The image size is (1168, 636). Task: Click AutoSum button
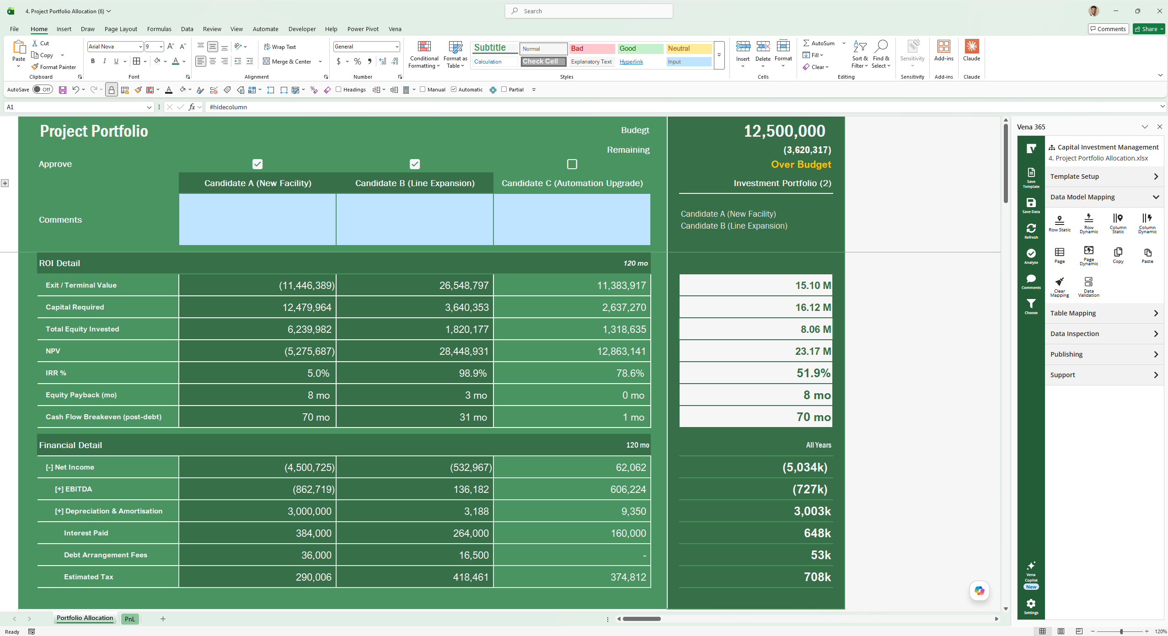click(819, 43)
